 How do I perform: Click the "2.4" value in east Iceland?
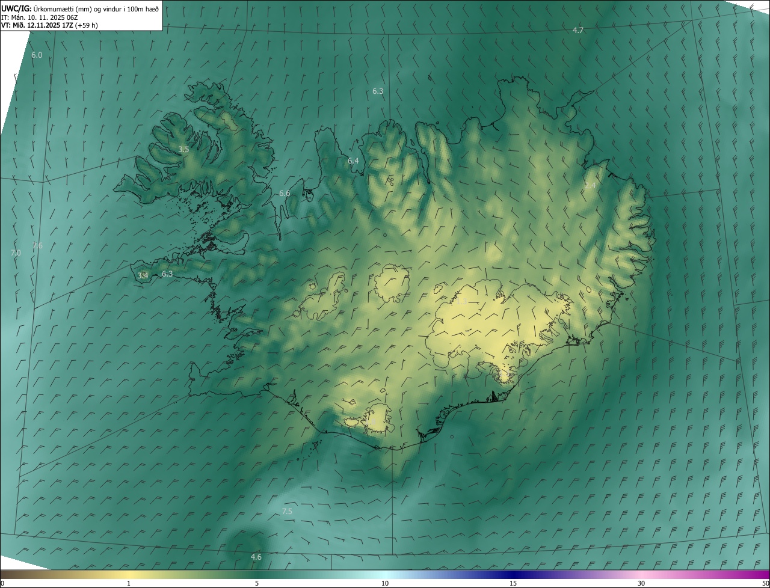590,185
